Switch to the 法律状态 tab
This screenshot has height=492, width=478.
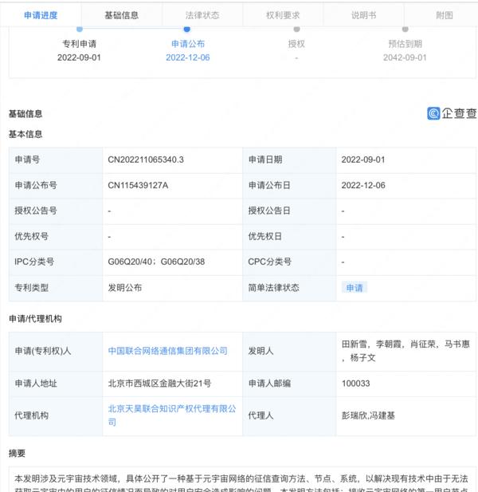coord(202,15)
